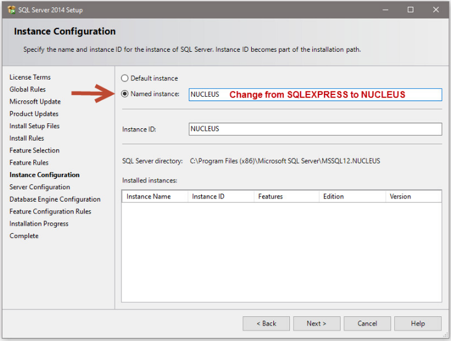Click the Edition column header

[x=352, y=197]
